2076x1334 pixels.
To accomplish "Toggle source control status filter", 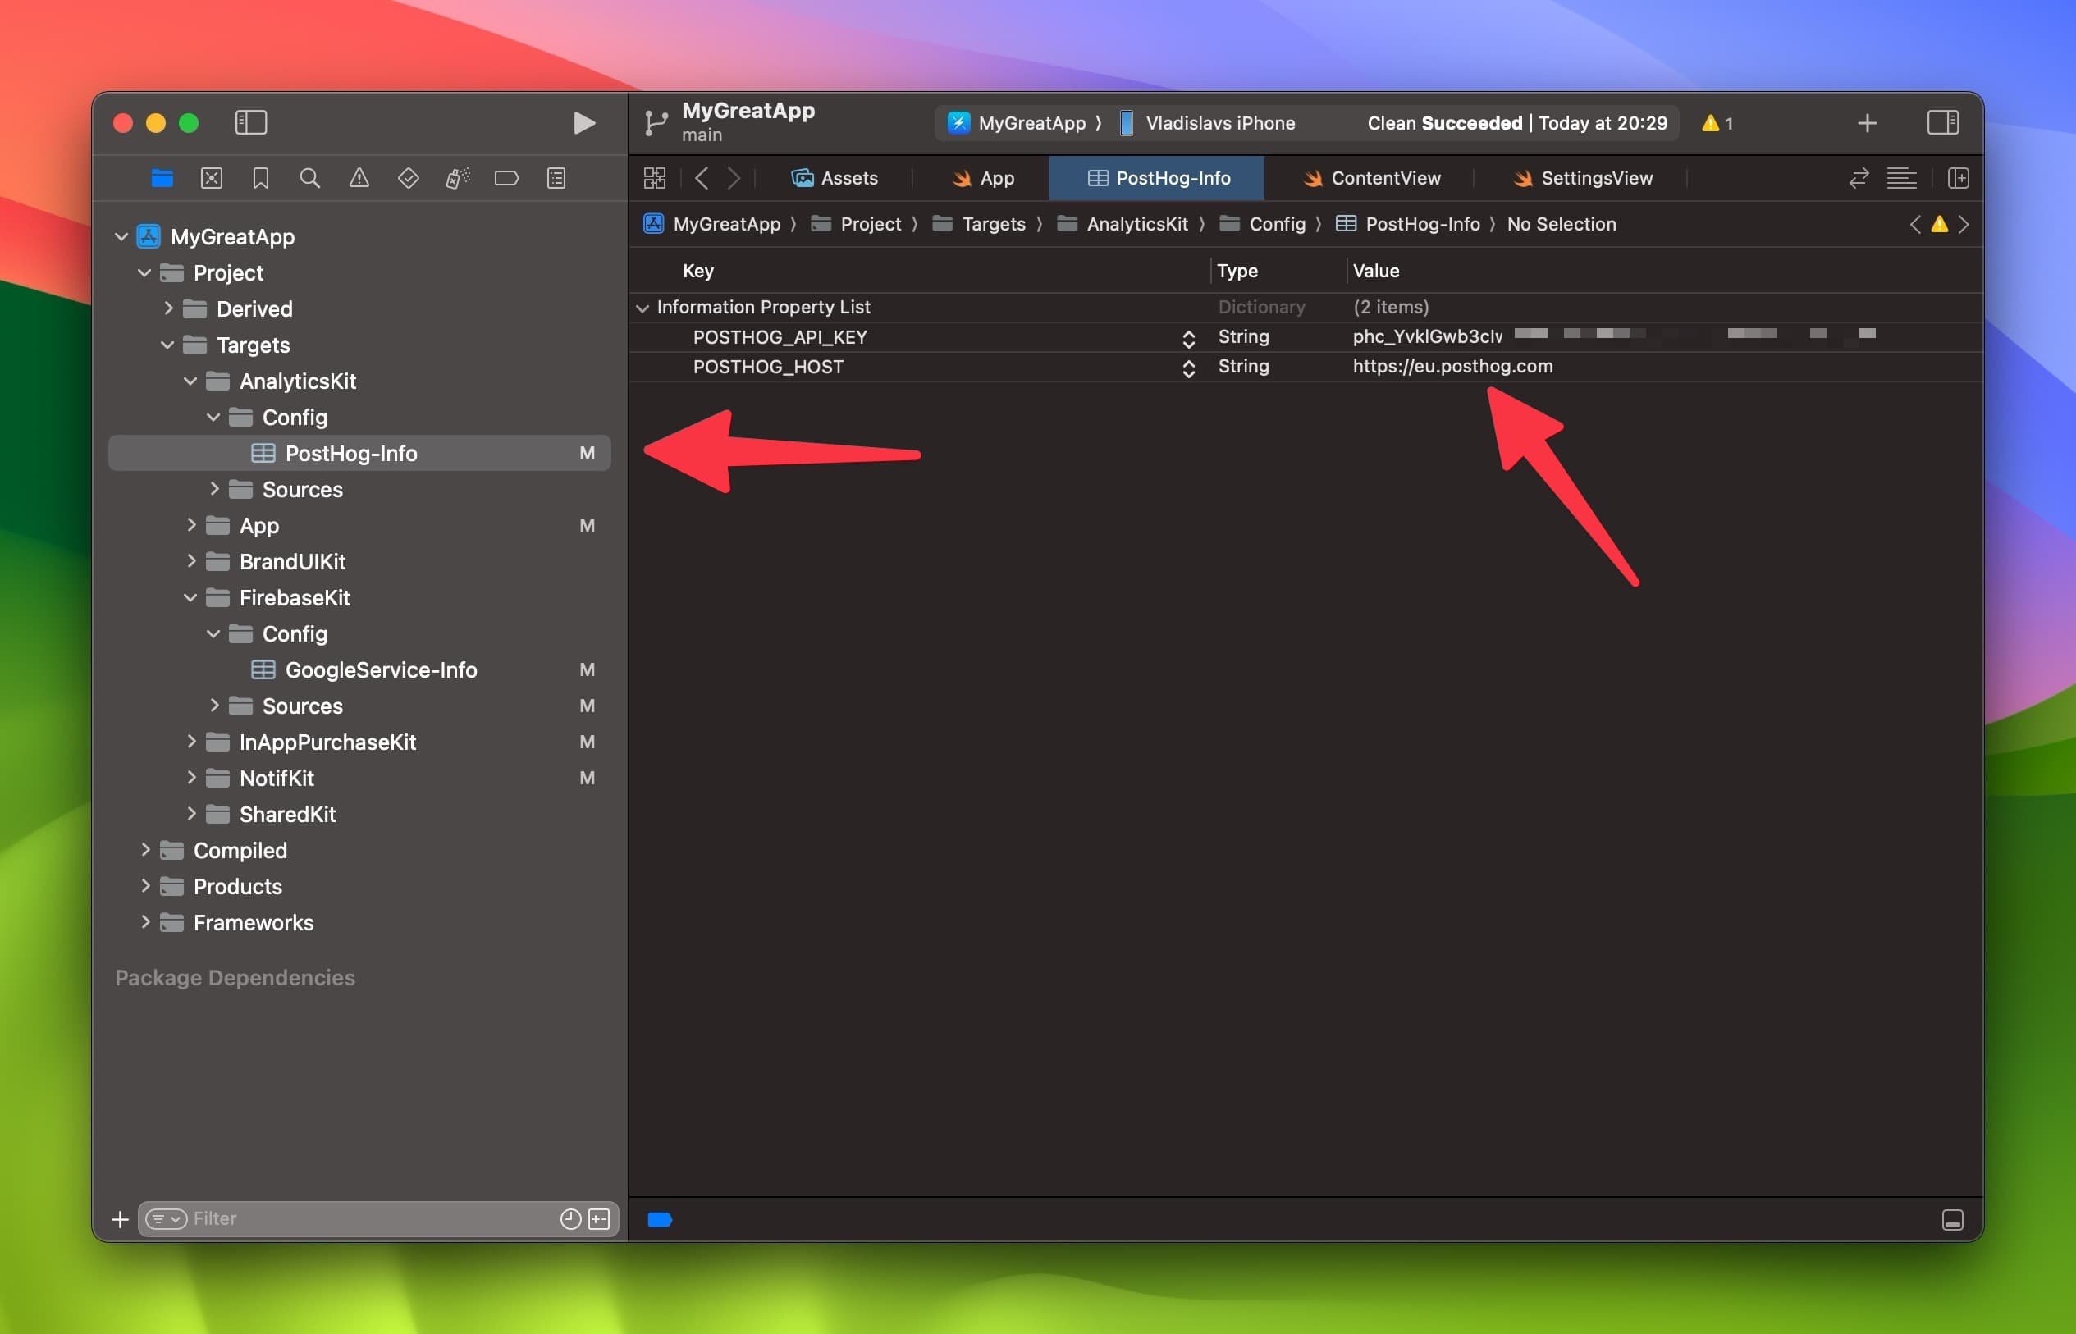I will [x=599, y=1220].
